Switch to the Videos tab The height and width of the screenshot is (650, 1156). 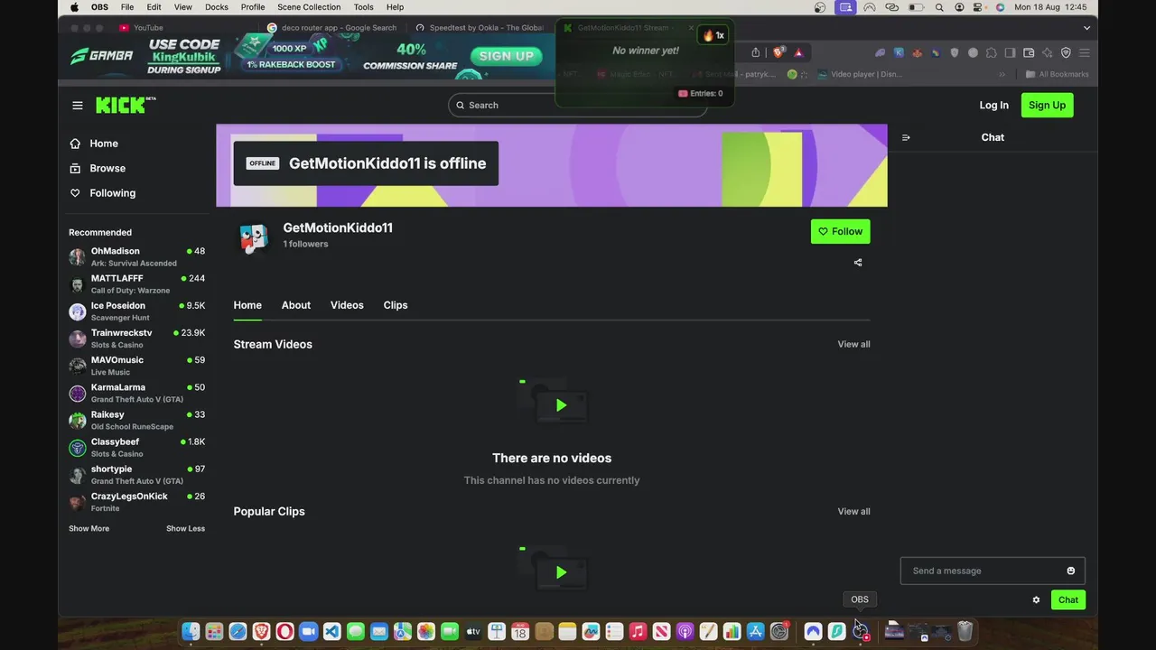click(x=347, y=305)
